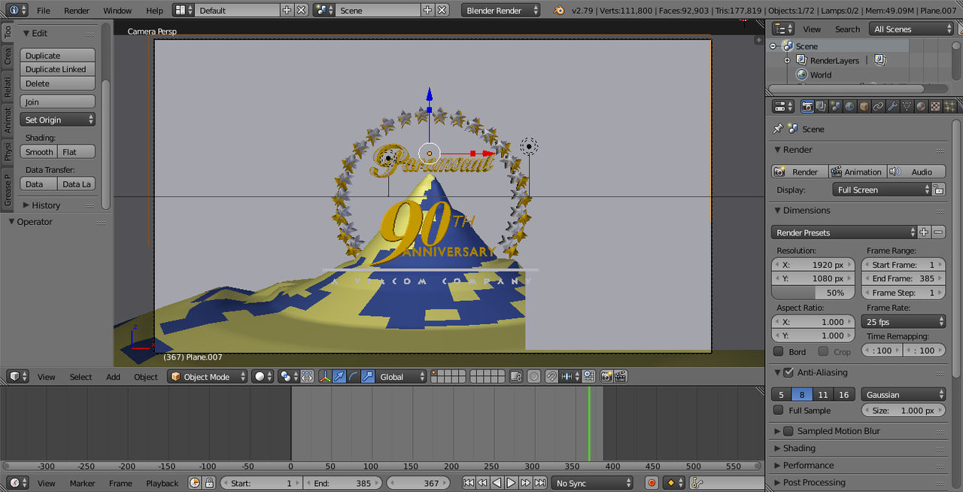Screen dimensions: 963x492
Task: Expand the History panel
Action: 46,205
